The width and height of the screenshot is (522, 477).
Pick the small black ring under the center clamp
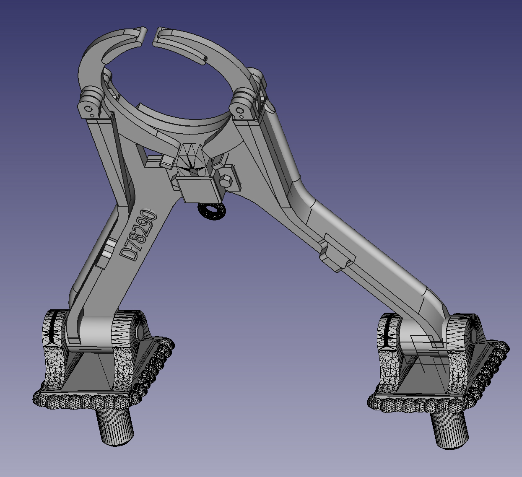point(212,211)
